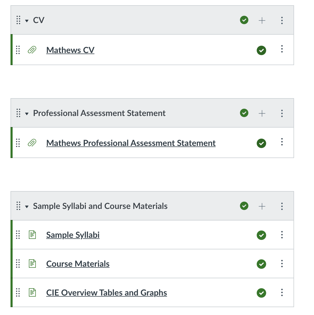The image size is (314, 315).
Task: Collapse the Professional Assessment Statement module
Action: 27,114
